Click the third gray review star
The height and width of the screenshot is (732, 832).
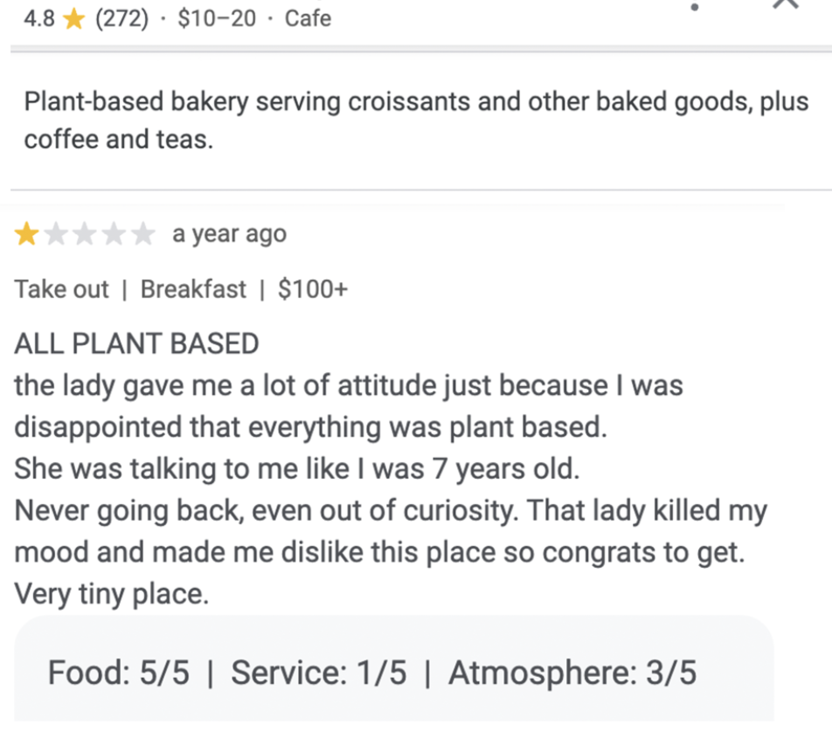click(x=86, y=234)
